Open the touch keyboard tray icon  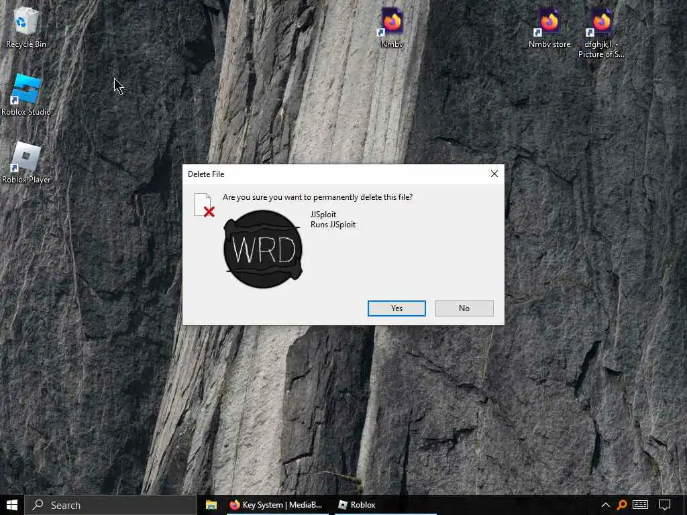coord(641,505)
